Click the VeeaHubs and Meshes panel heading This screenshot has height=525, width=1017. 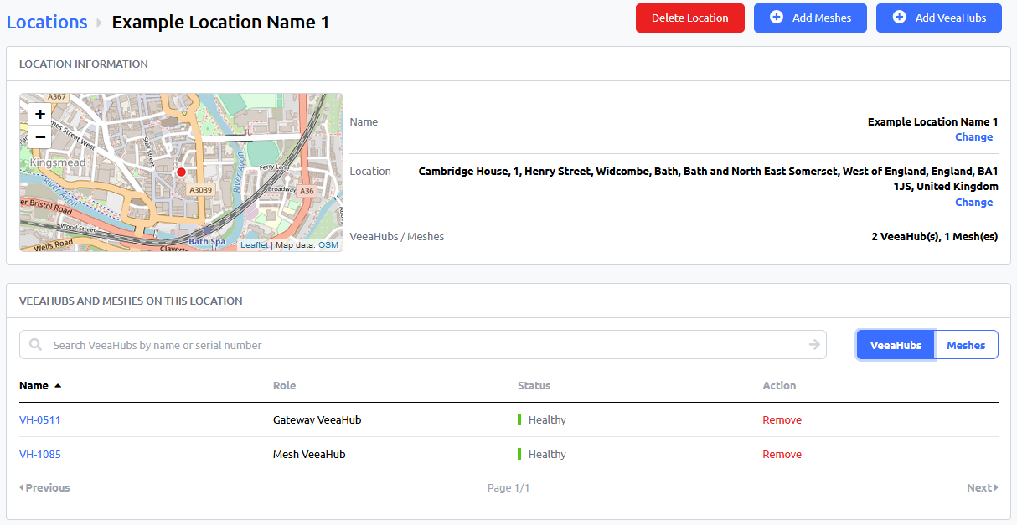131,301
